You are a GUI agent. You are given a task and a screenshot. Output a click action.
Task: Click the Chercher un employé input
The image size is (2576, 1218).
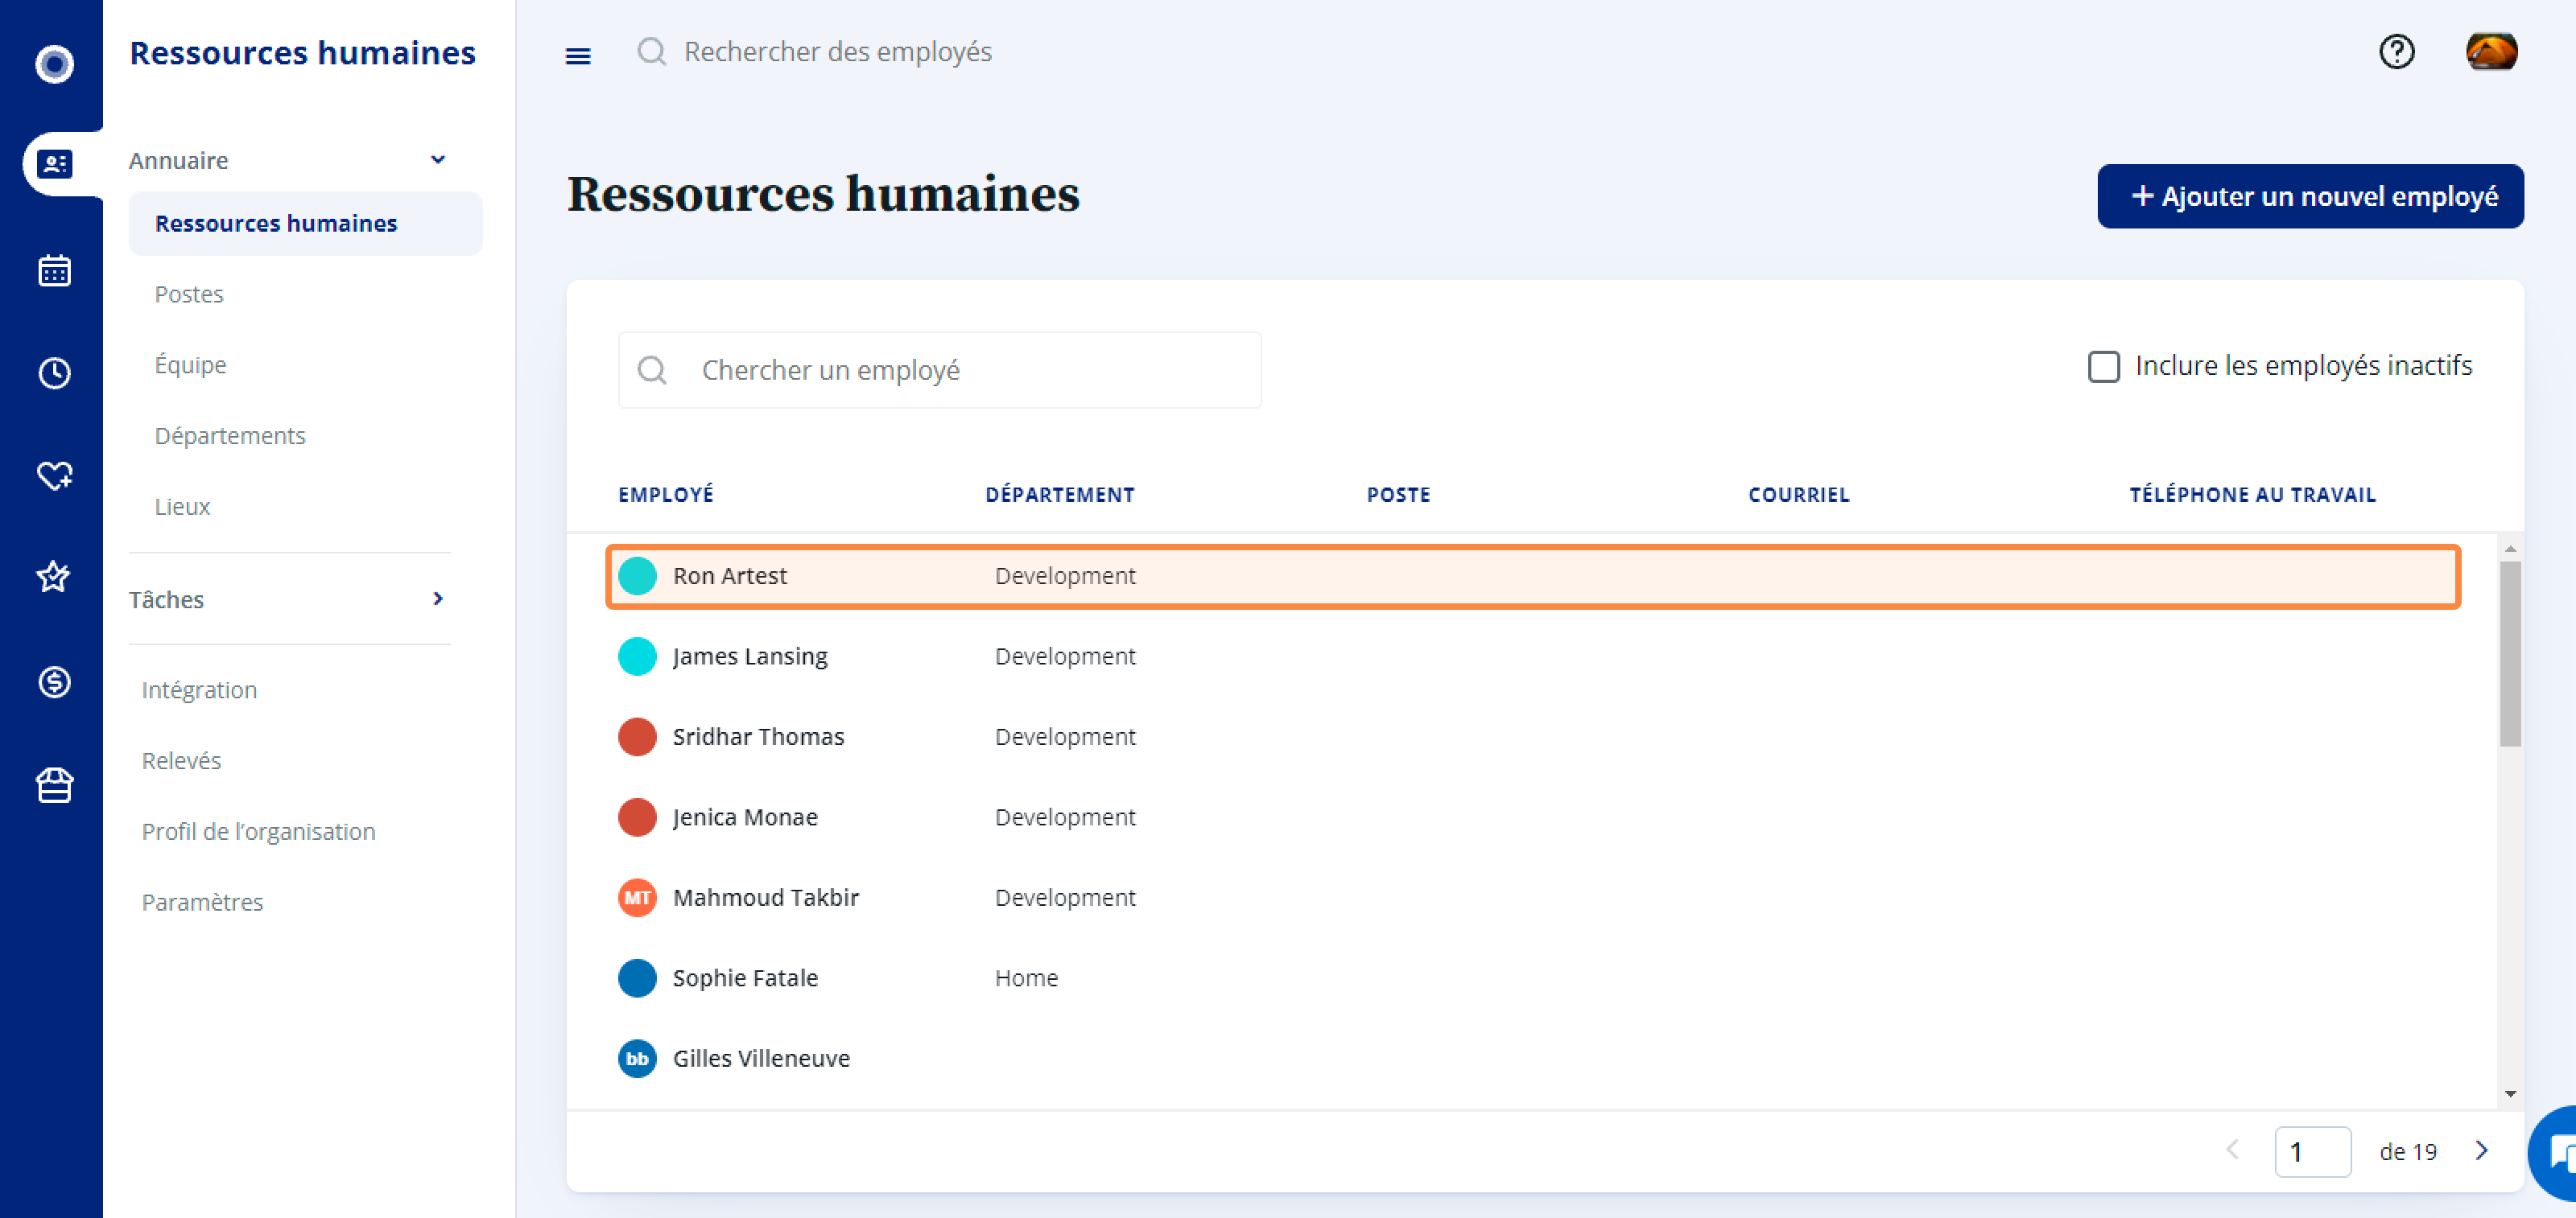[x=939, y=371]
